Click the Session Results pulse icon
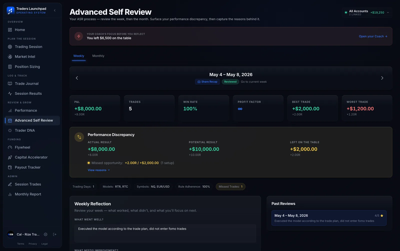The image size is (400, 251). (10, 93)
